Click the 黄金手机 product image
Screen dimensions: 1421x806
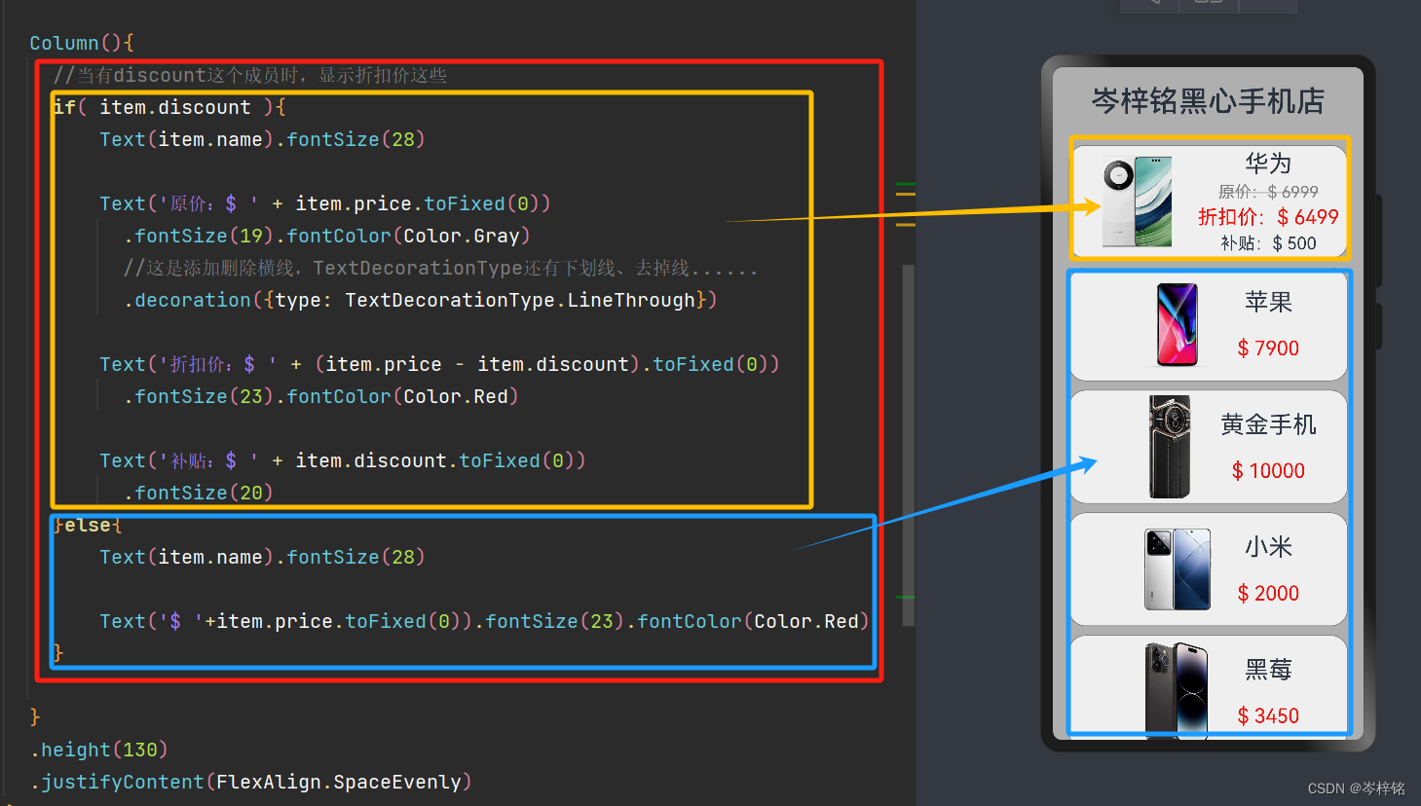pyautogui.click(x=1170, y=447)
